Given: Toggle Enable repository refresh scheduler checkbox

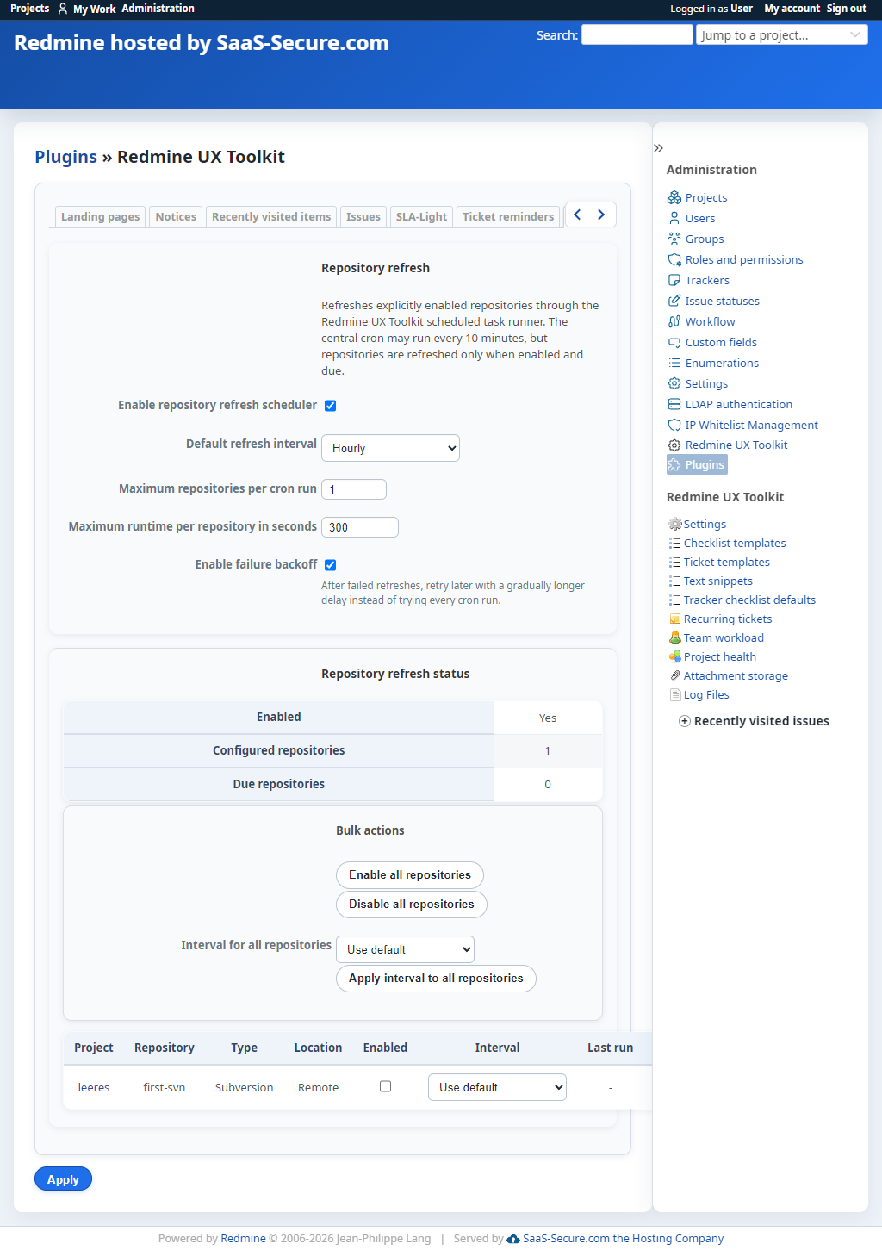Looking at the screenshot, I should (330, 406).
